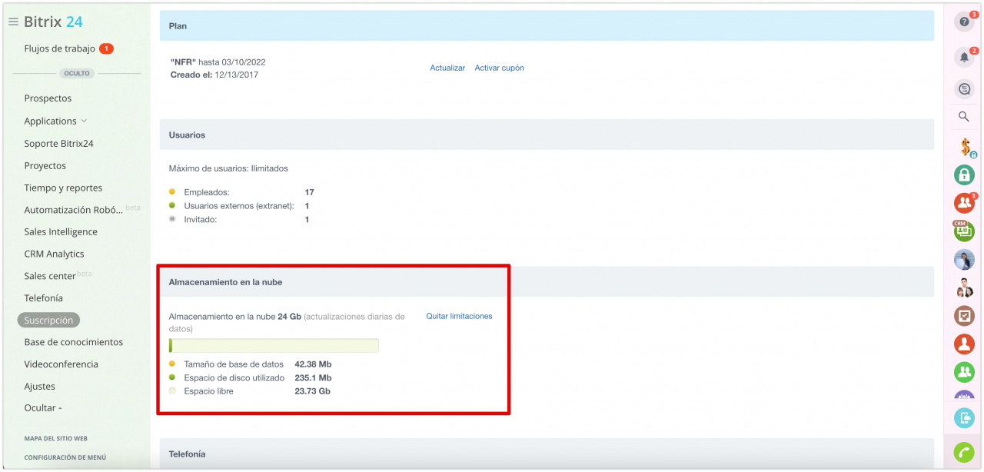Open Proyectos in the sidebar

(x=45, y=166)
